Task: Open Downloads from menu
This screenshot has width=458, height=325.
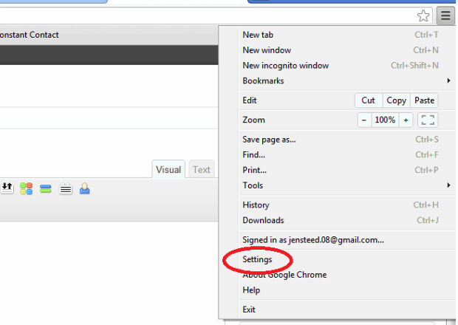Action: [x=347, y=220]
